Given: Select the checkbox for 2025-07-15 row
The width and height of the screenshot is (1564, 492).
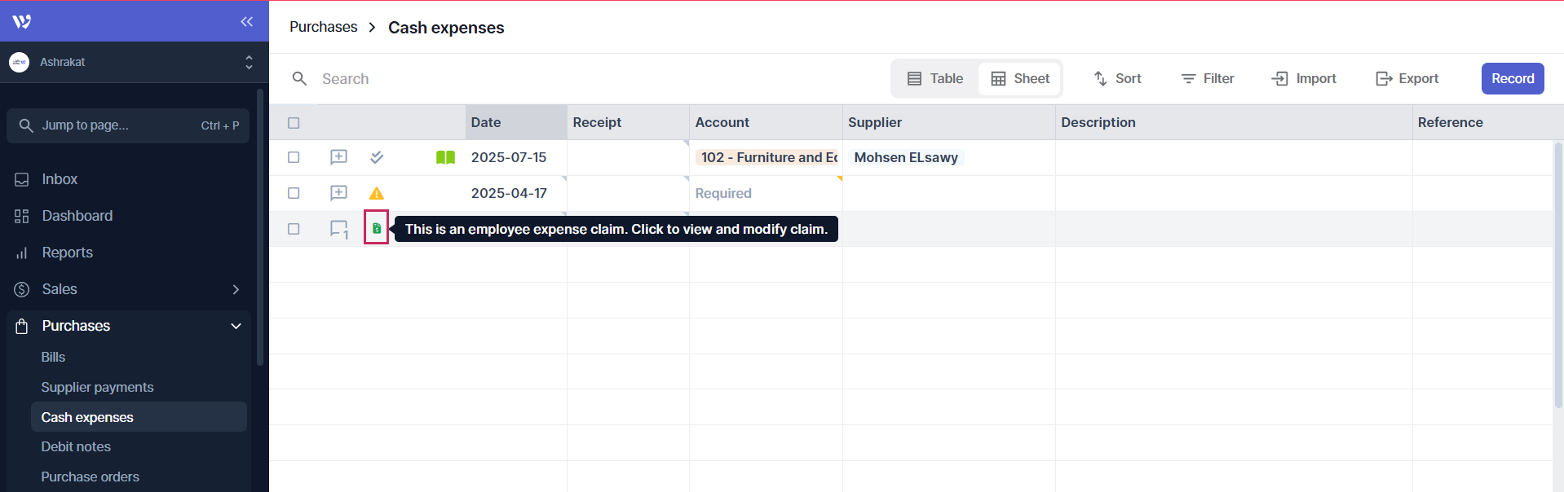Looking at the screenshot, I should pyautogui.click(x=294, y=157).
